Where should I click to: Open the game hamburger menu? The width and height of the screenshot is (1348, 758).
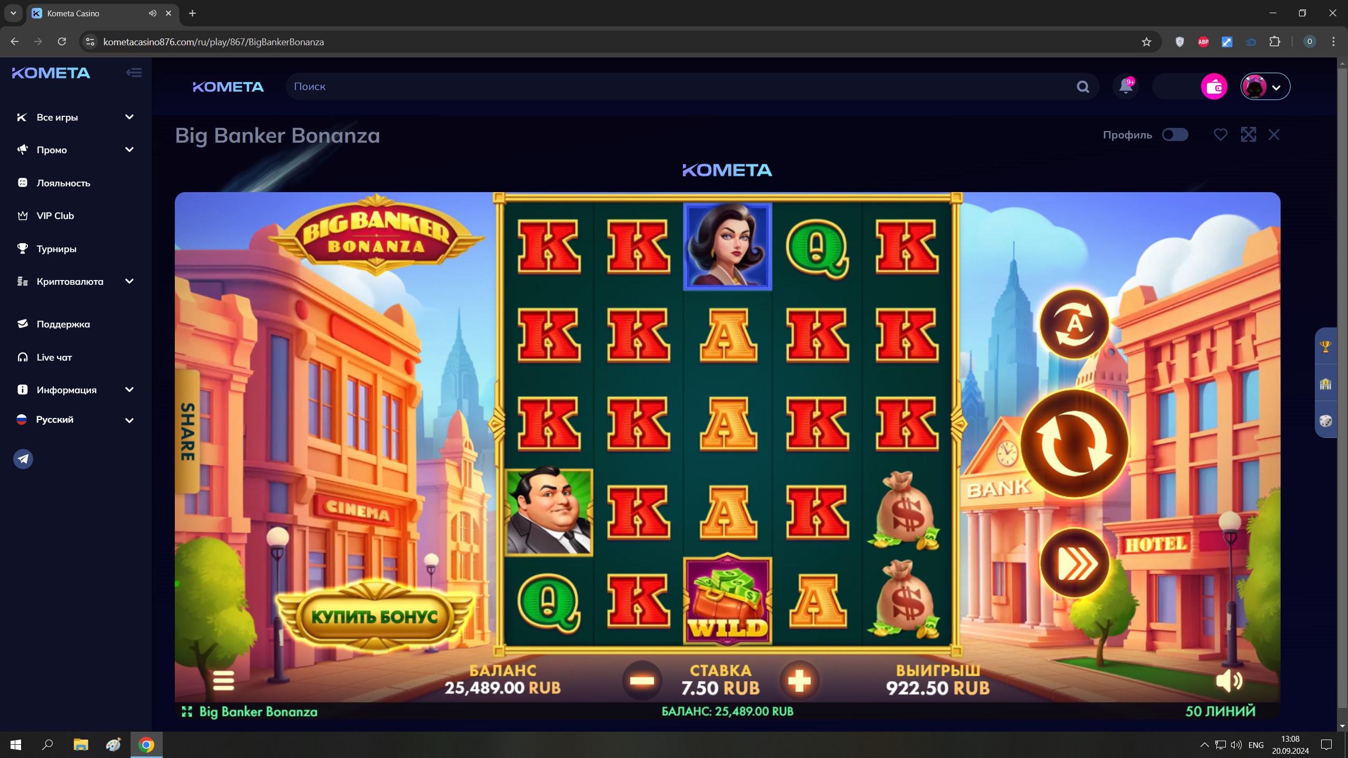click(223, 681)
